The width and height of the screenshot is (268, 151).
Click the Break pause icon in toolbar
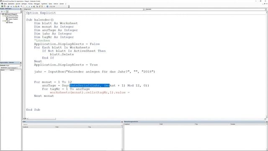pos(29,6)
